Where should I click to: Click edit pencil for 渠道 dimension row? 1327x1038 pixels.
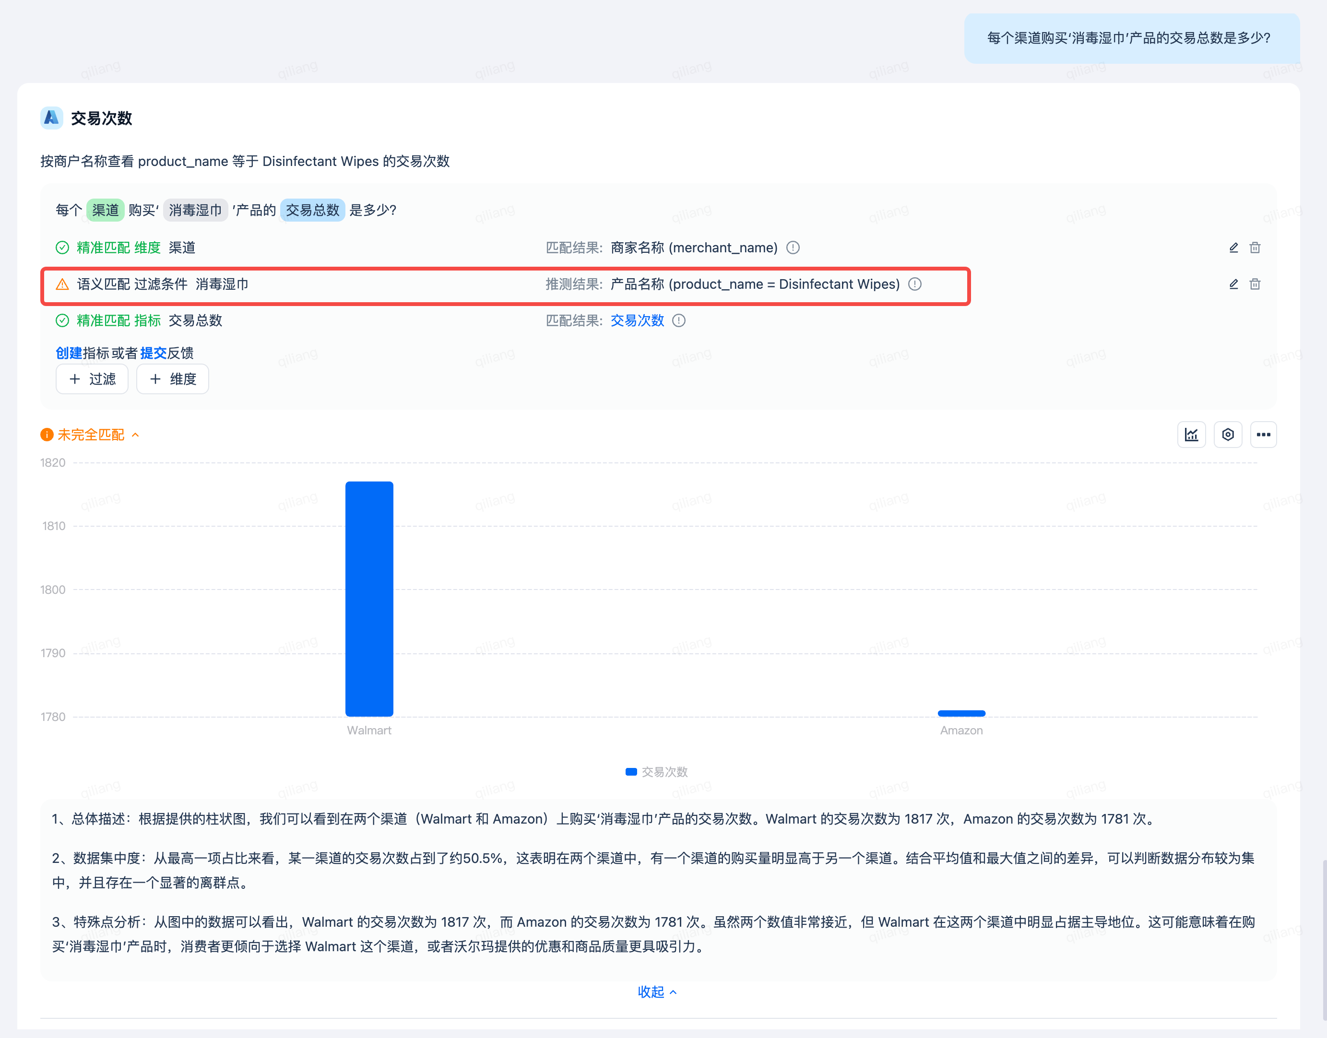[1233, 248]
